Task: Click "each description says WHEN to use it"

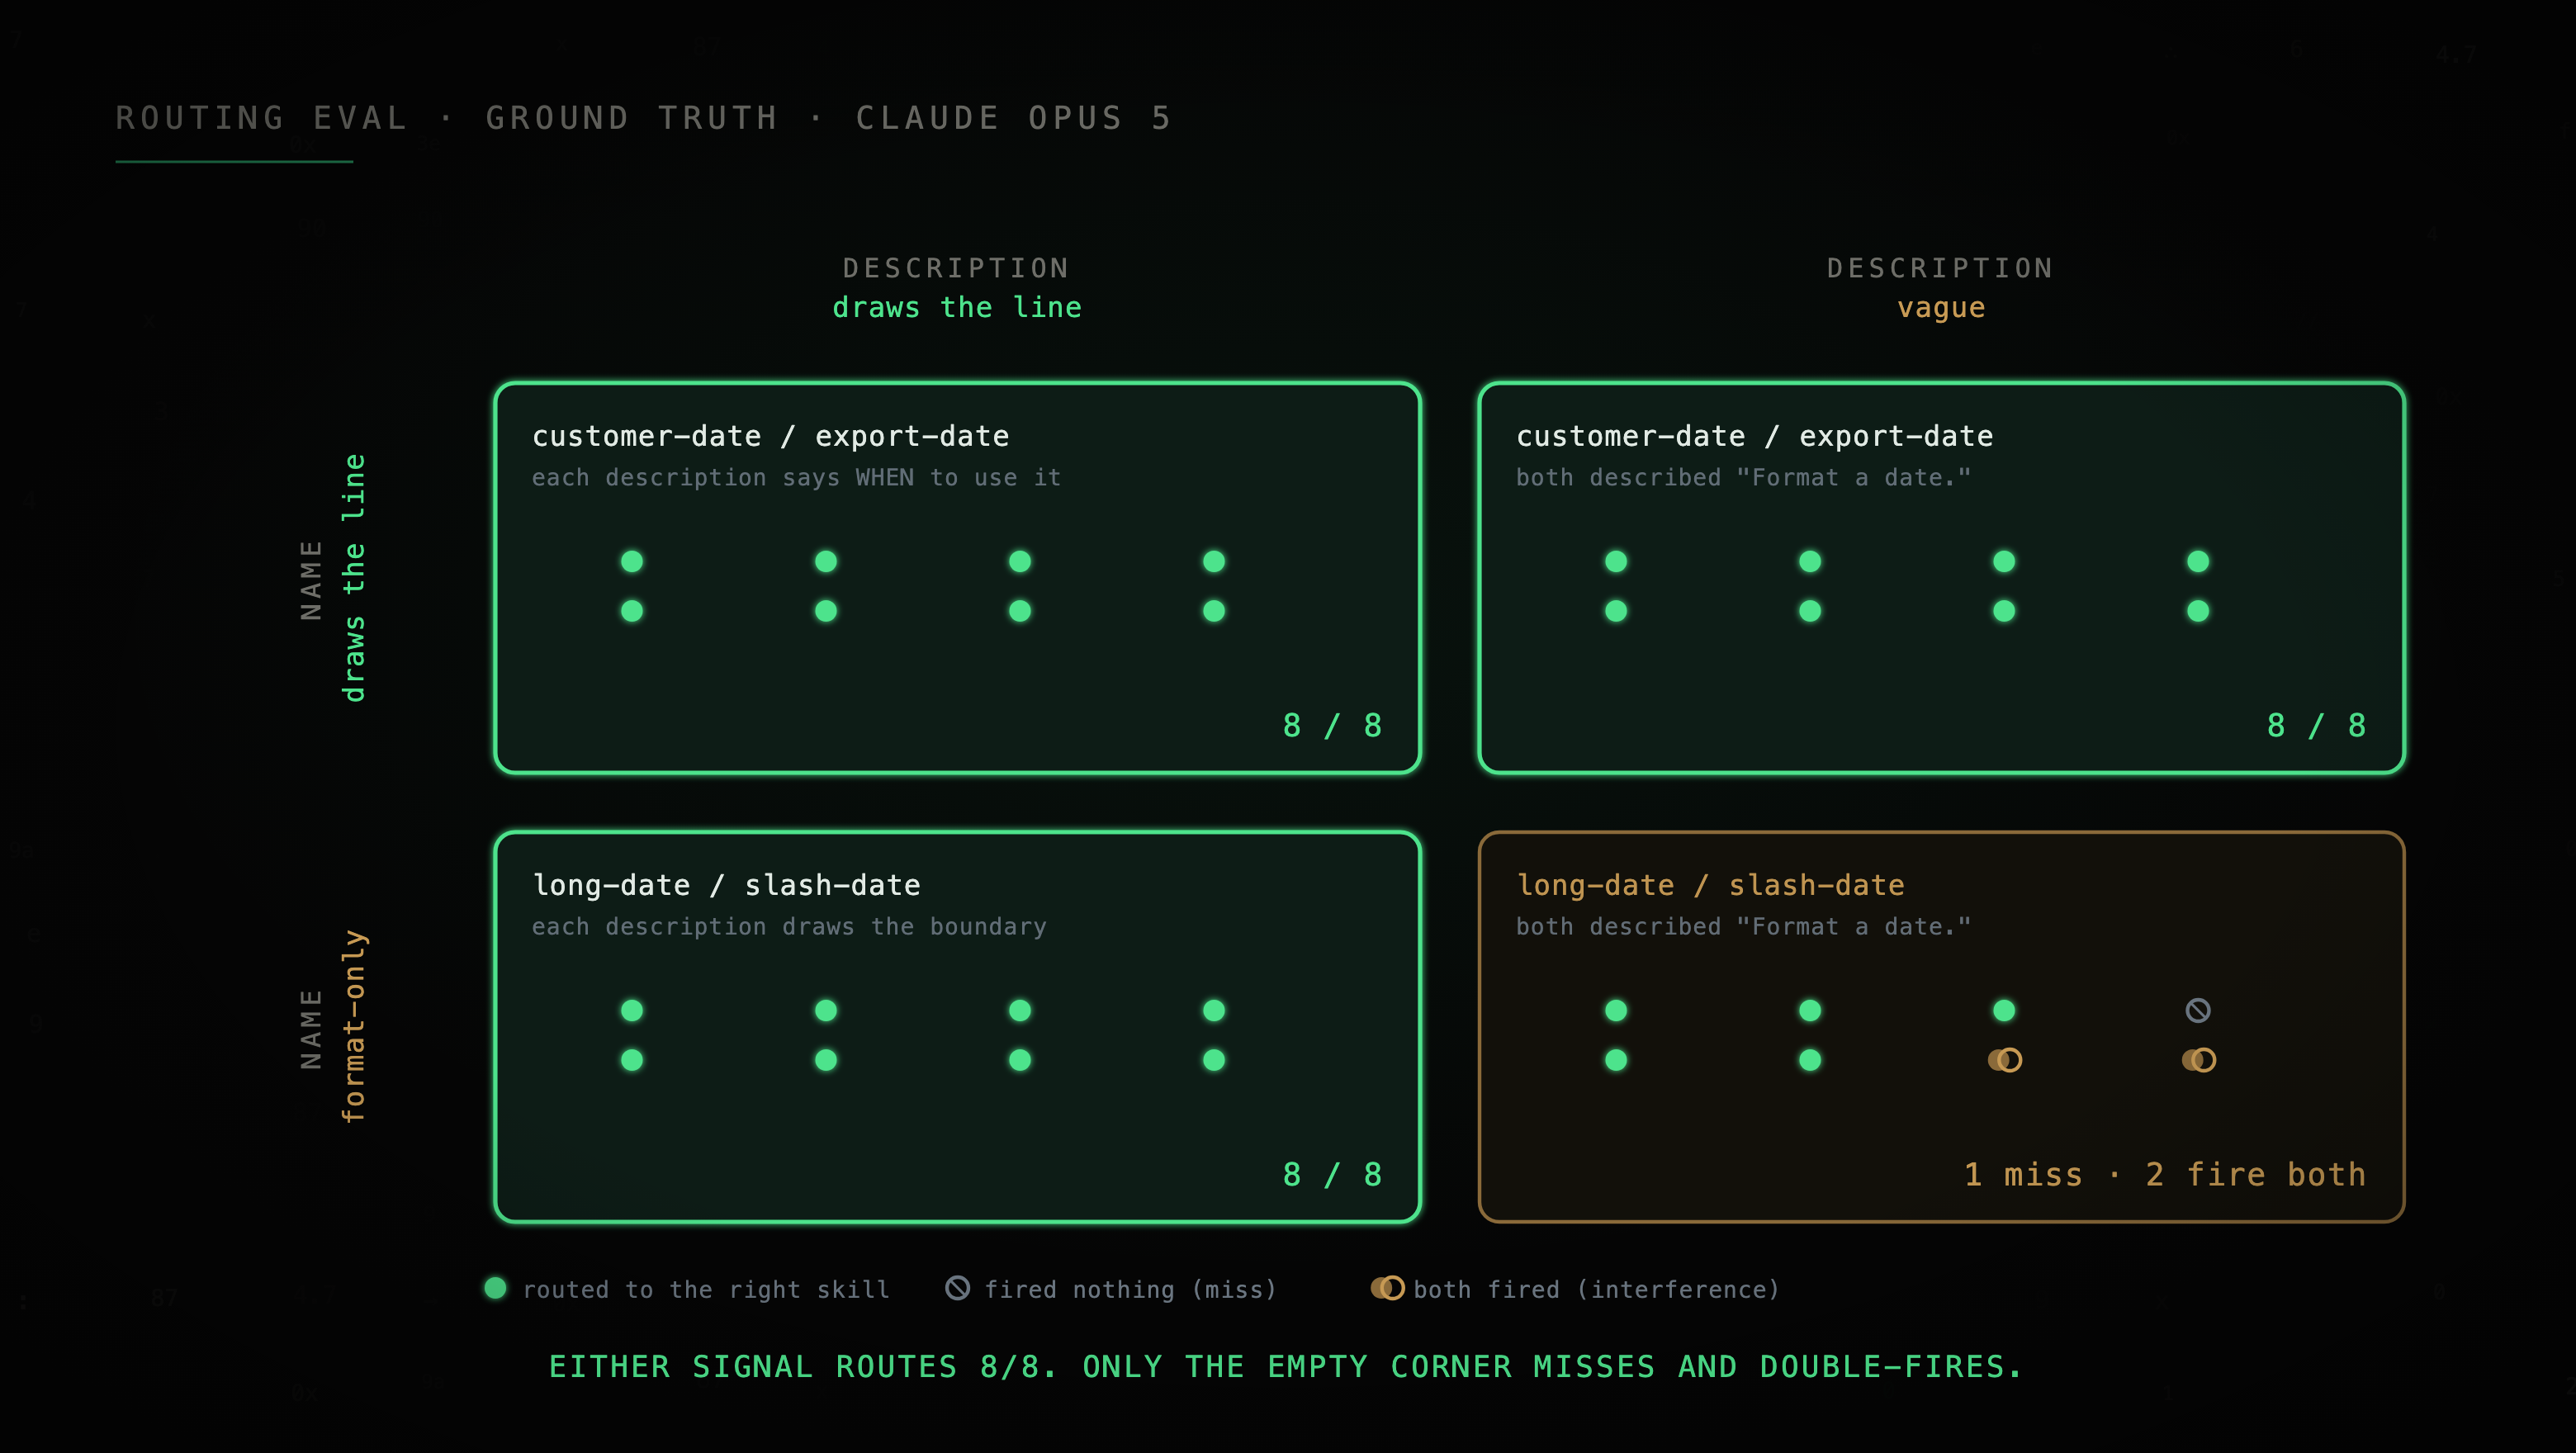Action: pyautogui.click(x=796, y=477)
